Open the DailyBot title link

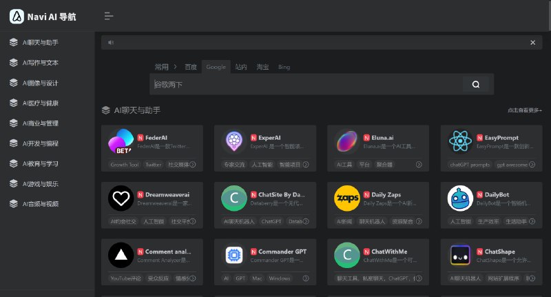[497, 195]
